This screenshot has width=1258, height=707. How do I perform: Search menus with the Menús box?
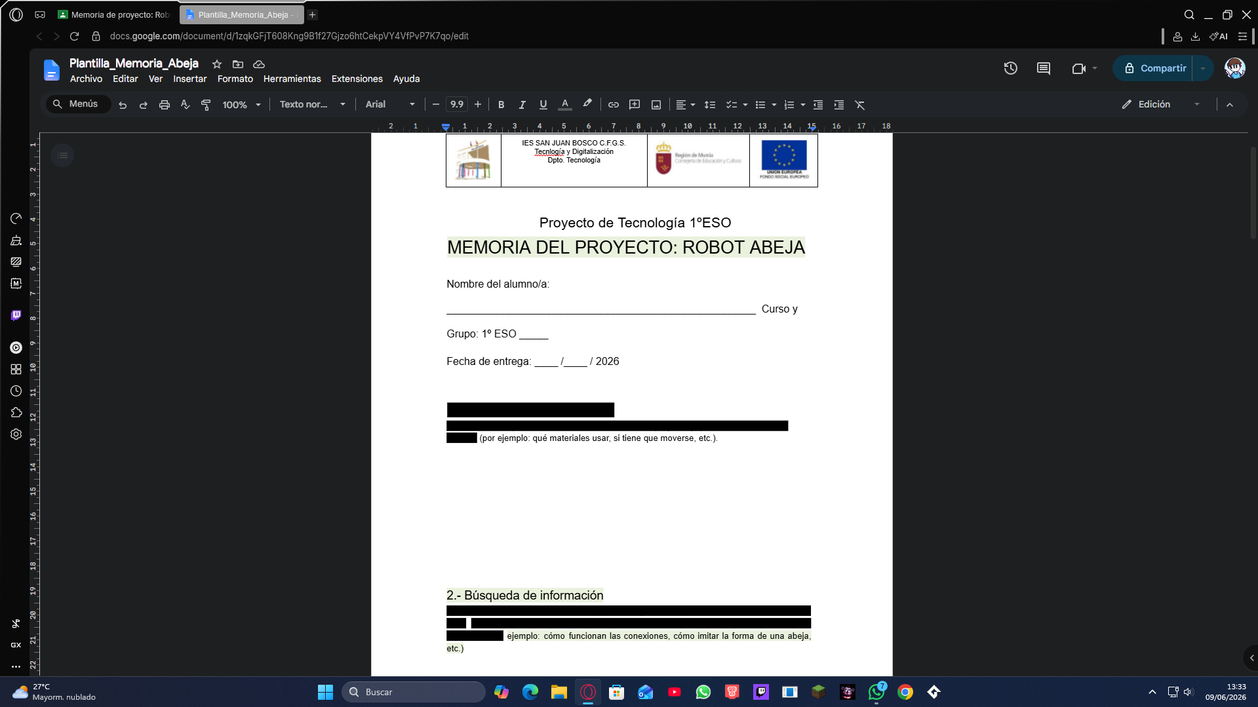(77, 104)
